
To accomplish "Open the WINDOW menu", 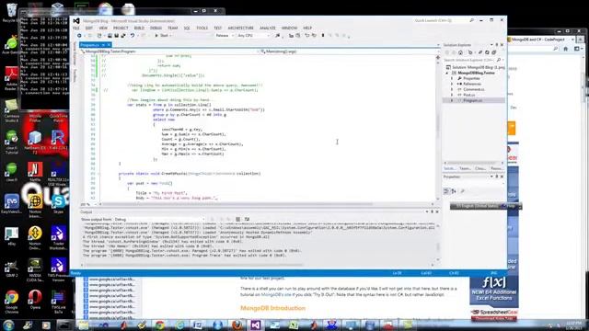I will 289,29.
